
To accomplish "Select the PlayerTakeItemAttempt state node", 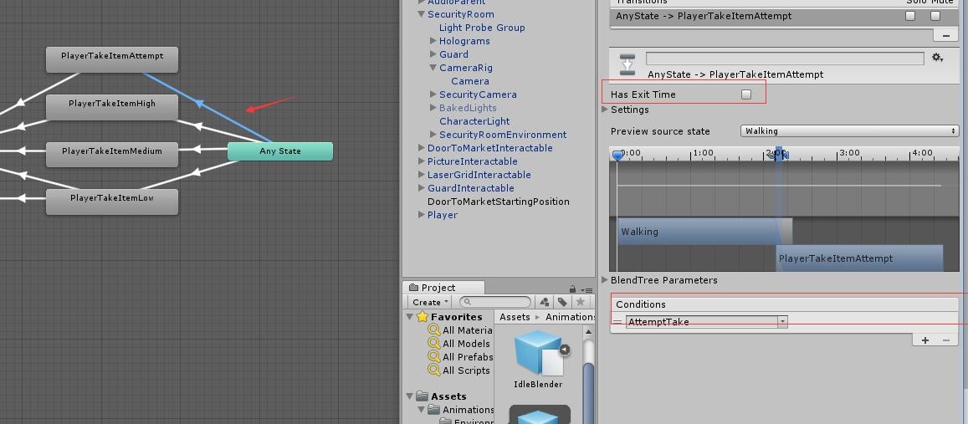I will [x=112, y=59].
